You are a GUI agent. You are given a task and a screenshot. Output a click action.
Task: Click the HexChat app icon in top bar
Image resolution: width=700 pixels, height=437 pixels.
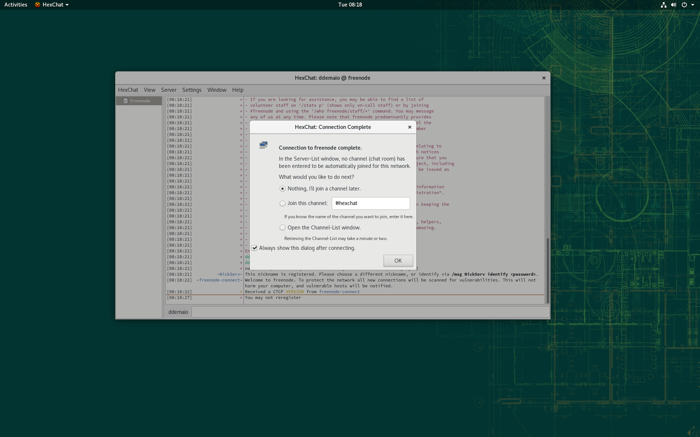(x=38, y=5)
